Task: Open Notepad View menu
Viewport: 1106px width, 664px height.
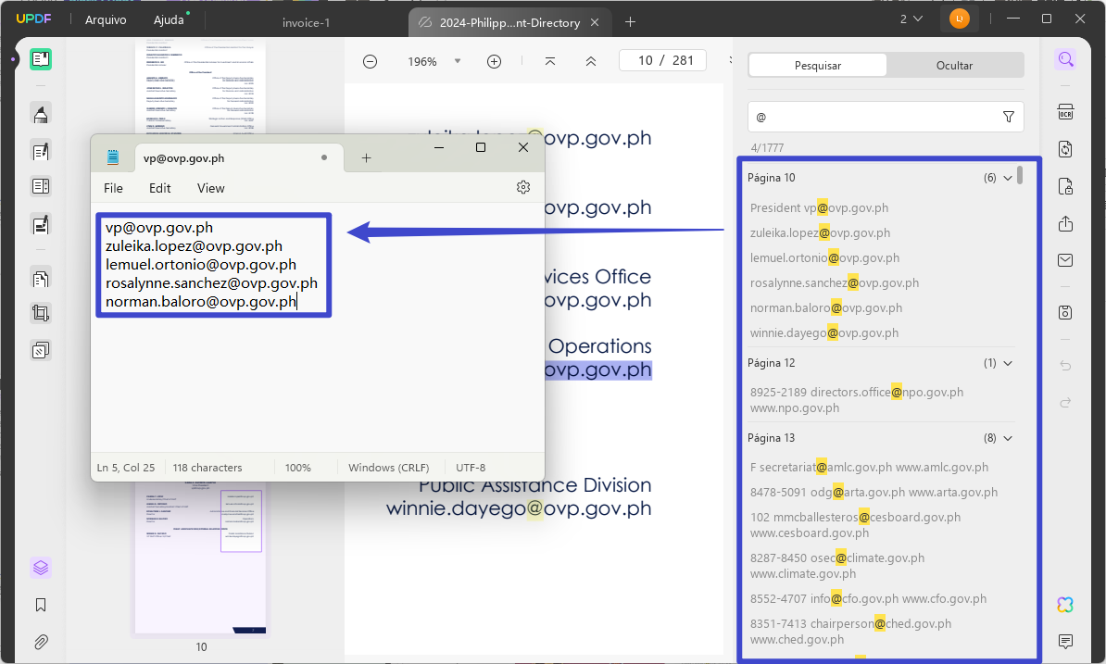Action: pyautogui.click(x=211, y=188)
